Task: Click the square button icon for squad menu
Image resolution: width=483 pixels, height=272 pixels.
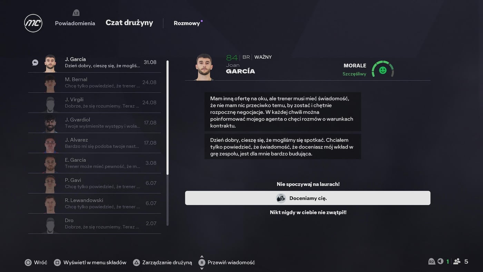Action: (57, 262)
